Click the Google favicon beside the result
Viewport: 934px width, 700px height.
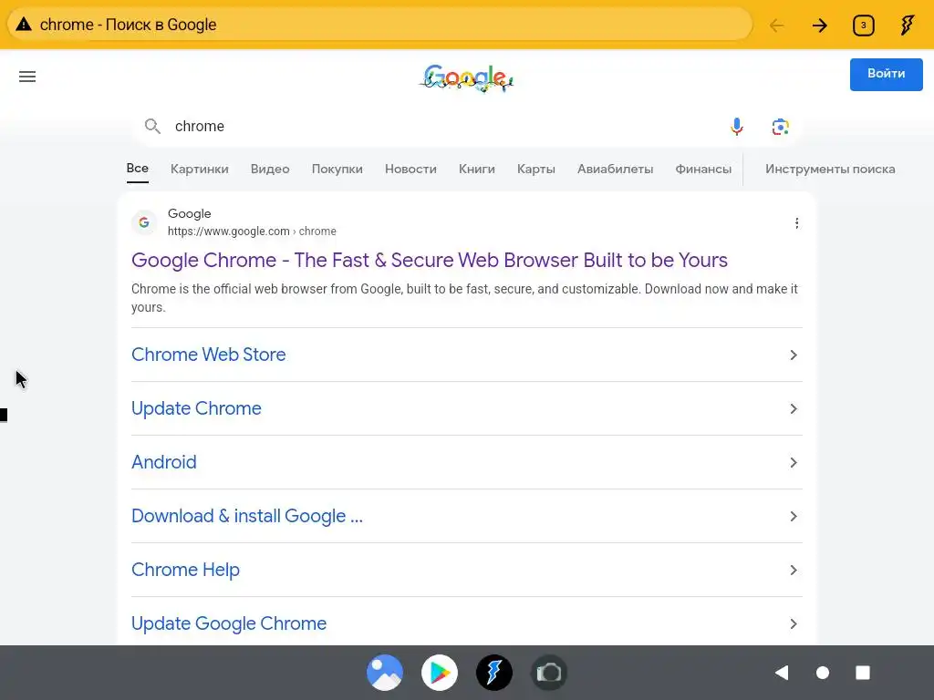point(144,222)
